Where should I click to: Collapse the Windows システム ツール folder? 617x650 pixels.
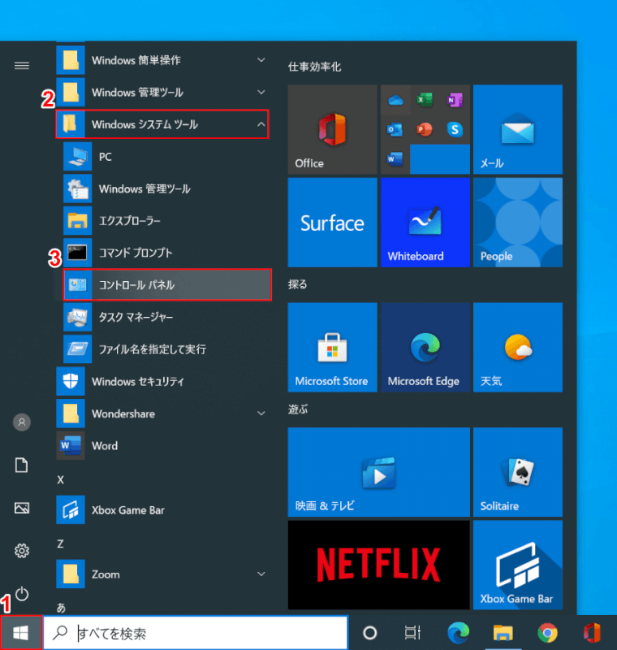[x=162, y=124]
